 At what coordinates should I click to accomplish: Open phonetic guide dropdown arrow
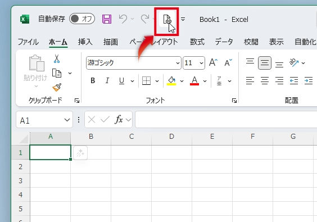pyautogui.click(x=230, y=81)
